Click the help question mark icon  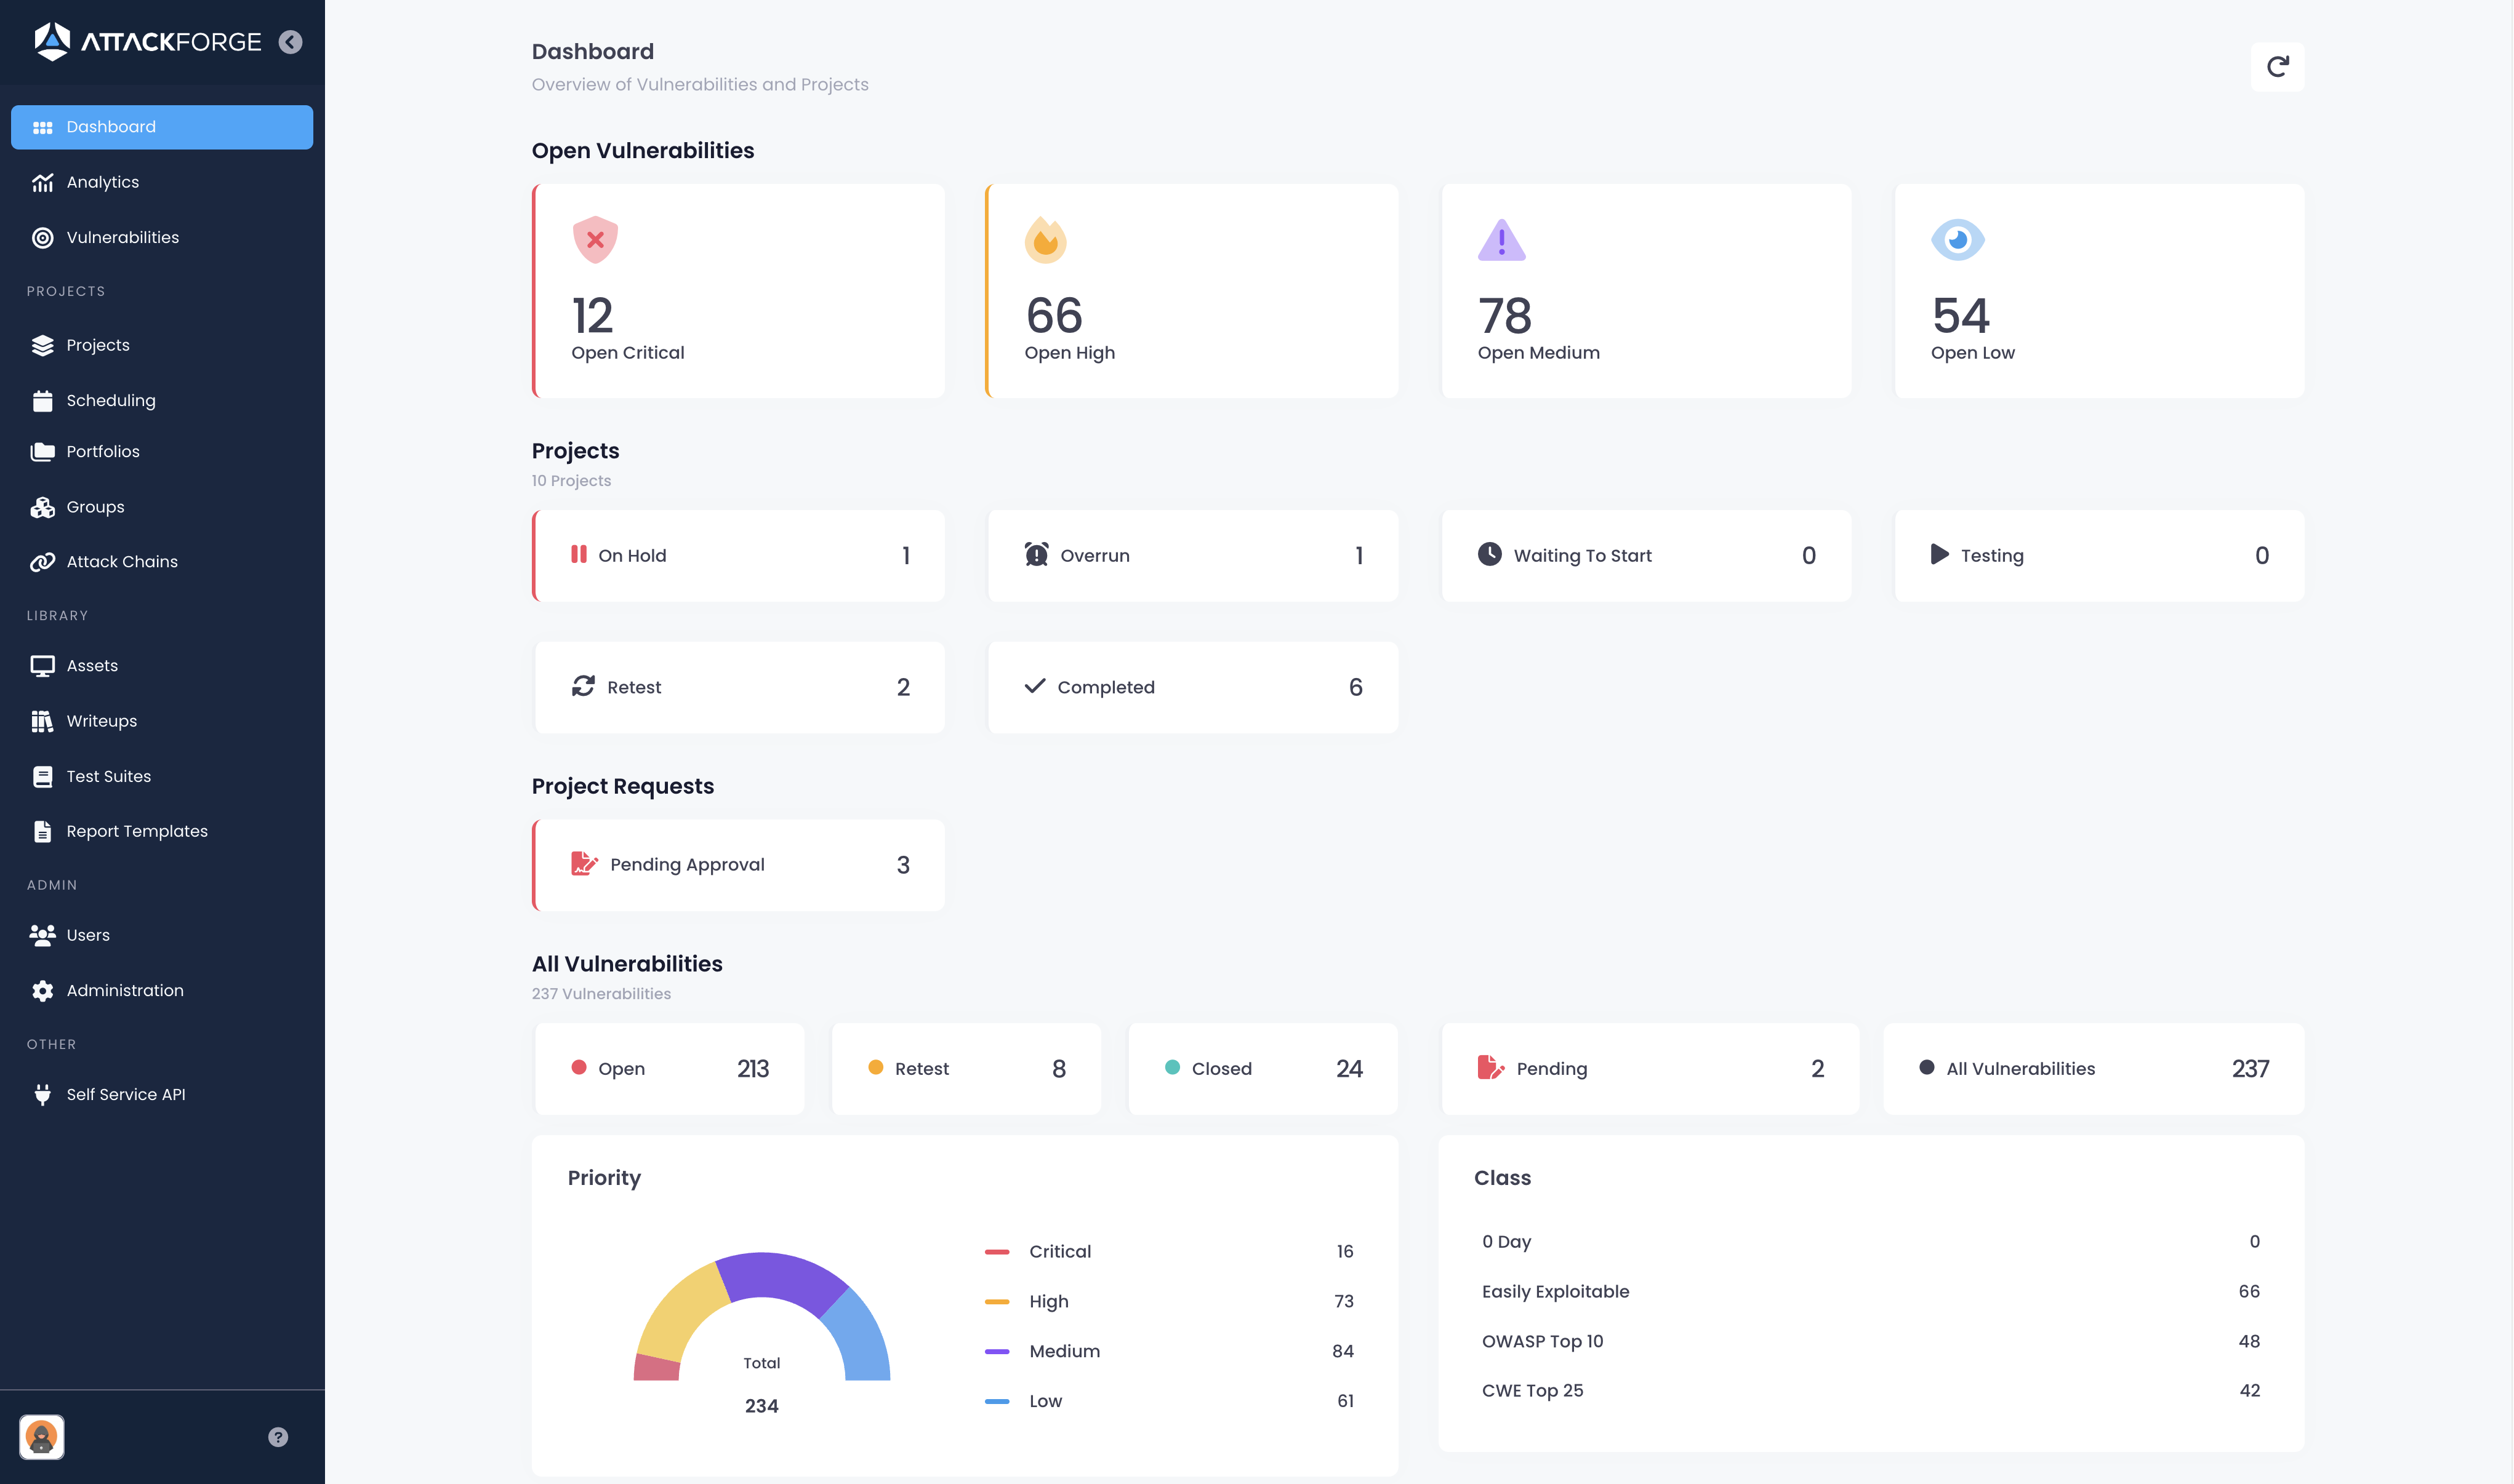[x=278, y=1437]
